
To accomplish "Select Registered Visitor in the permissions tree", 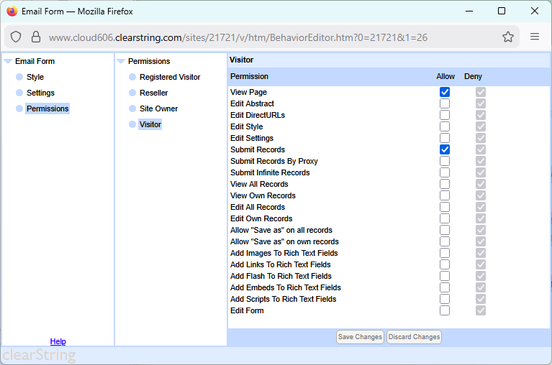I will 170,77.
